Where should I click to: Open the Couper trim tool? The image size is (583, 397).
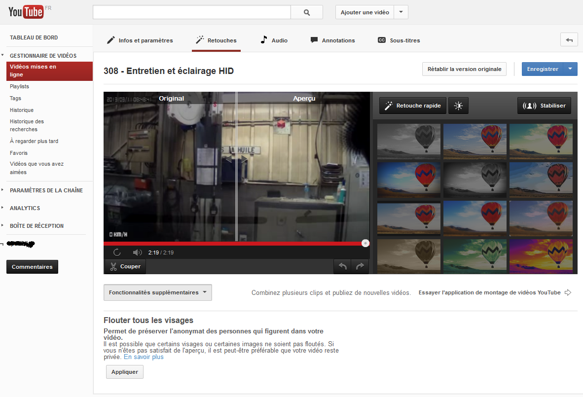click(x=125, y=266)
